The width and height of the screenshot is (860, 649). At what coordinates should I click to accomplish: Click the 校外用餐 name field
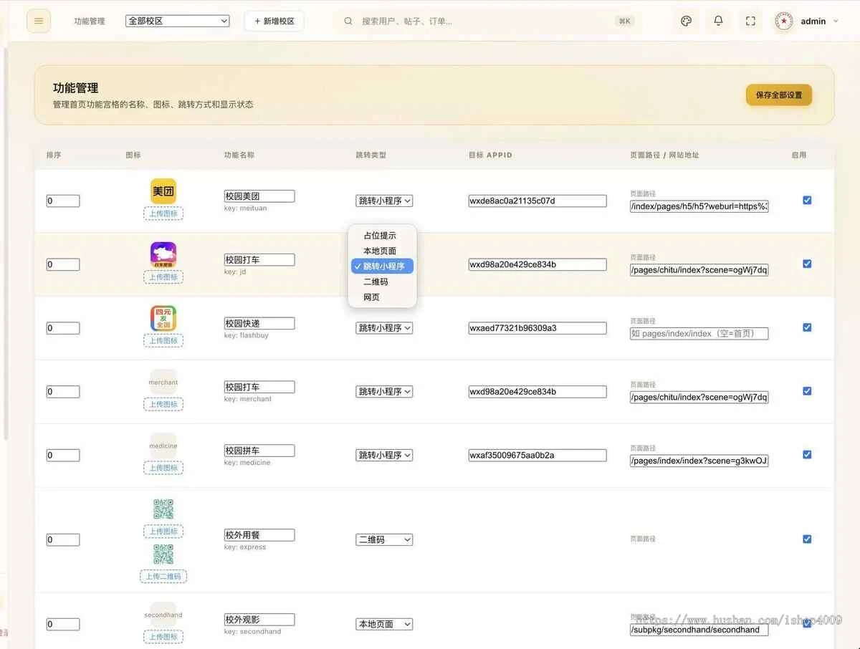[259, 535]
